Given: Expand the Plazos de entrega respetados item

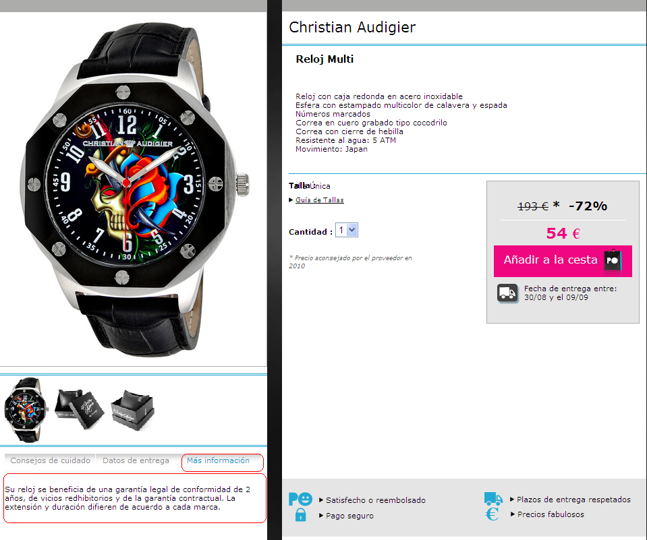Looking at the screenshot, I should (x=512, y=499).
